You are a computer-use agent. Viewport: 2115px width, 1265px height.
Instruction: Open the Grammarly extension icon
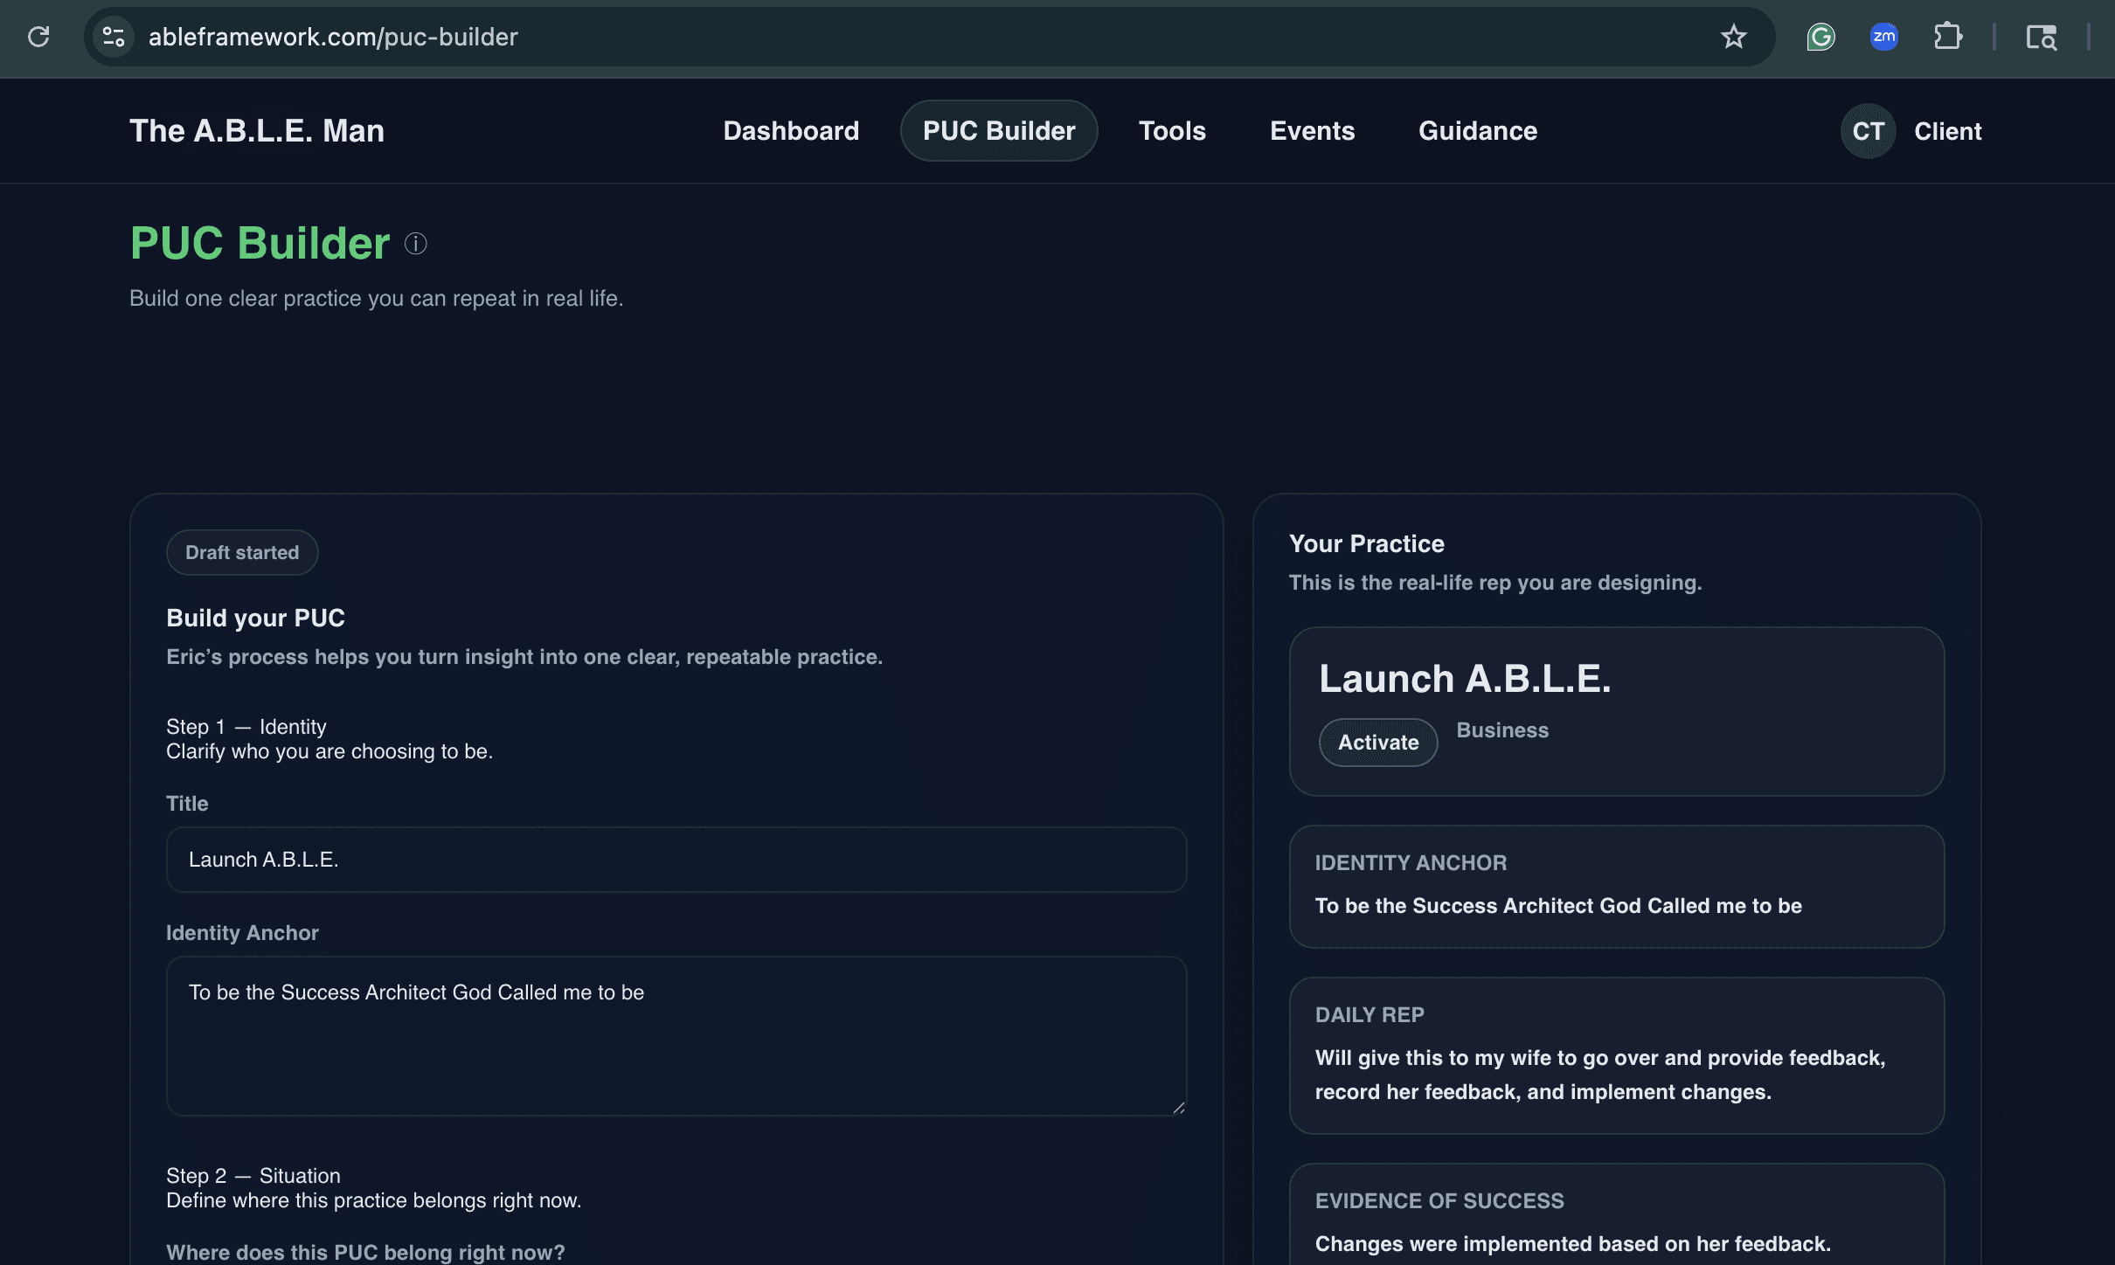tap(1820, 37)
